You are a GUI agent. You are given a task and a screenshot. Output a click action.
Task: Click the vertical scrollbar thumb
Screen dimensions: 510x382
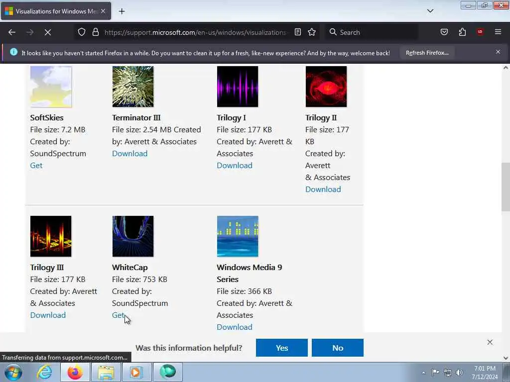(x=506, y=187)
